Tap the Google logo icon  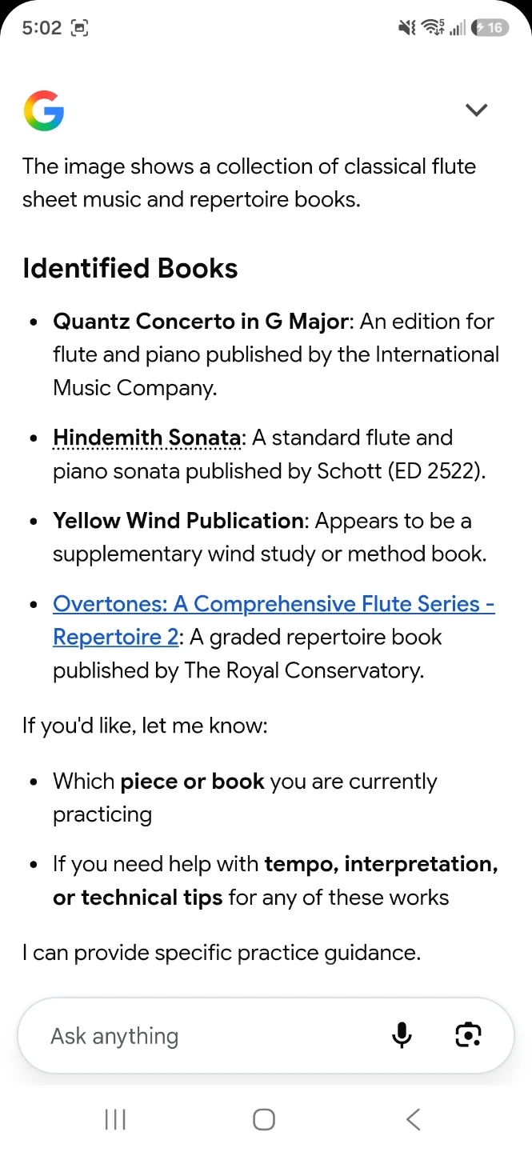[x=44, y=110]
